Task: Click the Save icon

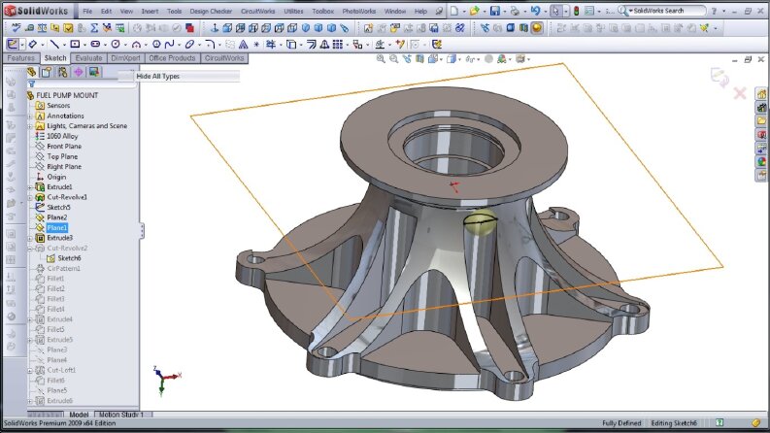Action: click(495, 11)
